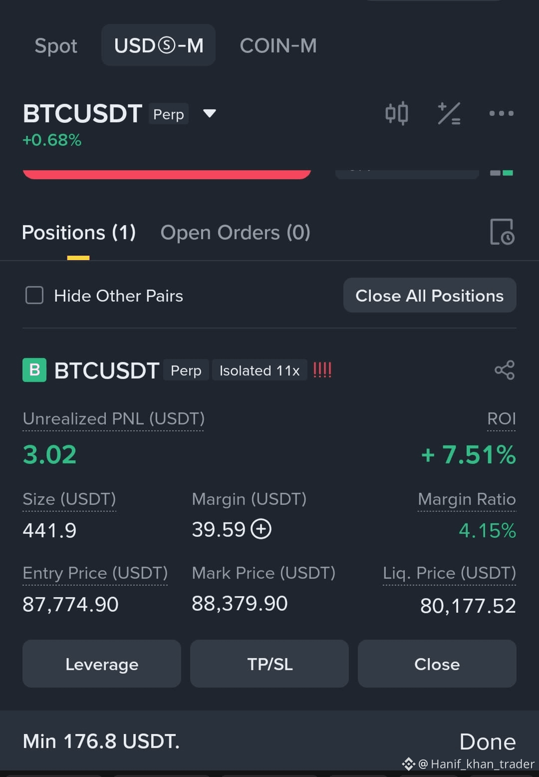Viewport: 539px width, 777px height.
Task: Switch to the Spot tab
Action: pyautogui.click(x=56, y=45)
